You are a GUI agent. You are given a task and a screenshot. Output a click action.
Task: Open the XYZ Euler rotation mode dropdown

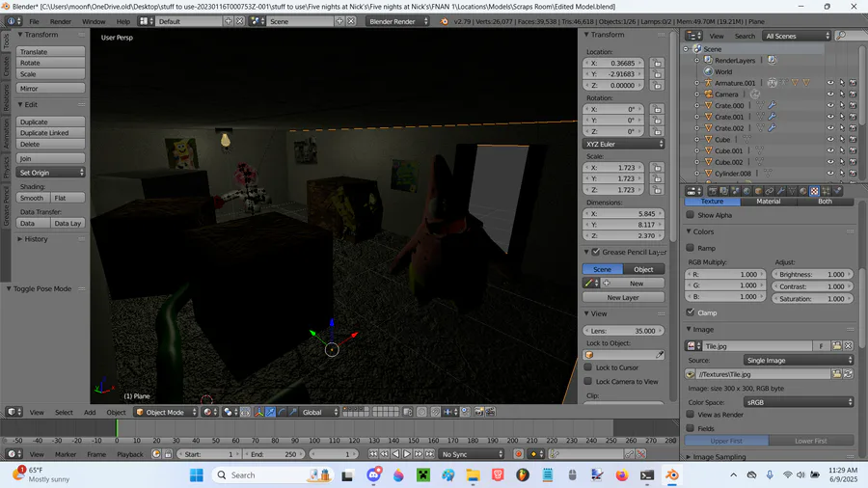[x=623, y=144]
